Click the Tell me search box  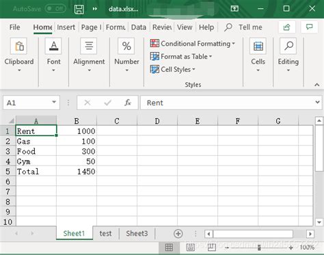(243, 27)
